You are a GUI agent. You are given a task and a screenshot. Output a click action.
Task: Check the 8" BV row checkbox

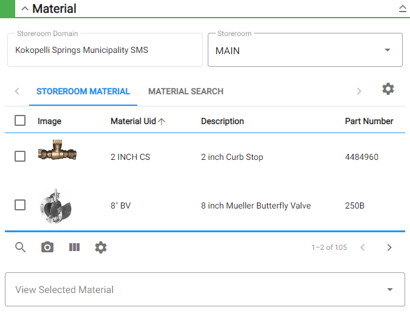click(x=20, y=205)
